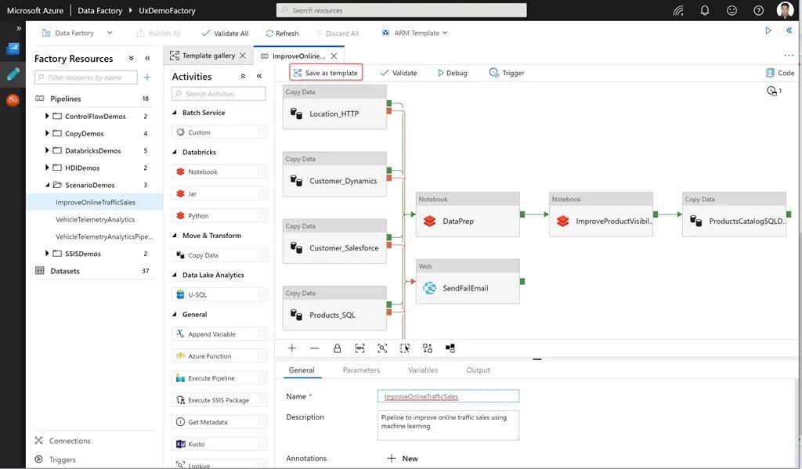Viewport: 802px width, 469px height.
Task: Click the feedback smiley icon
Action: 732,10
